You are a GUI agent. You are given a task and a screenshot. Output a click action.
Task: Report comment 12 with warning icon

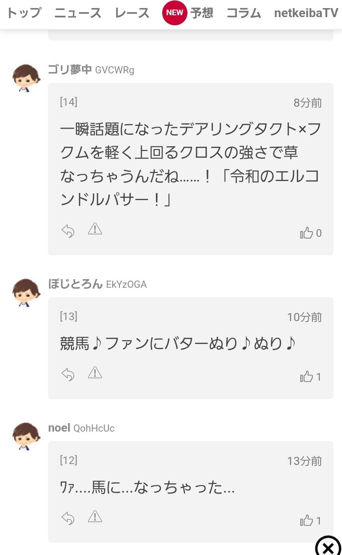click(x=95, y=516)
